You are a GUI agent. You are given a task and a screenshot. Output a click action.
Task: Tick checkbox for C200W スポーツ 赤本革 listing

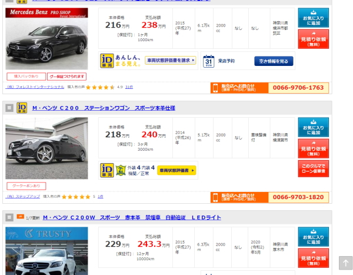(x=9, y=217)
